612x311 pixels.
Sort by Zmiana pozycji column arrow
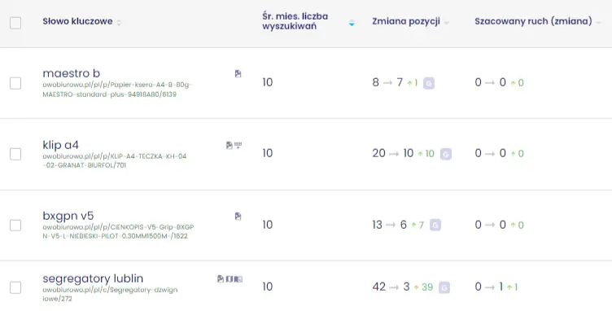447,23
